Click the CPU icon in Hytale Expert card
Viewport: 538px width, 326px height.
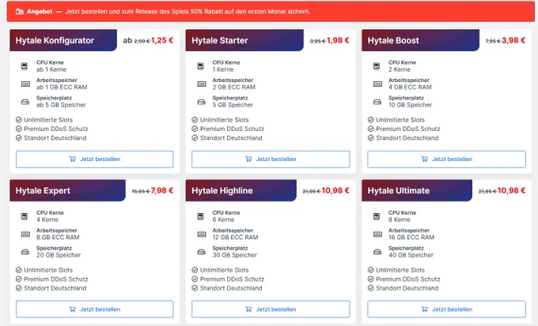25,216
